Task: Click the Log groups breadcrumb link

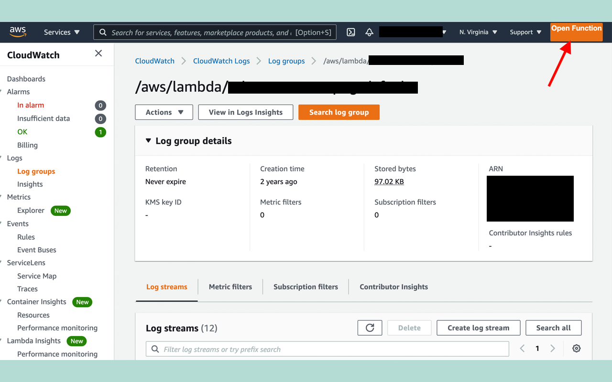Action: click(x=286, y=61)
